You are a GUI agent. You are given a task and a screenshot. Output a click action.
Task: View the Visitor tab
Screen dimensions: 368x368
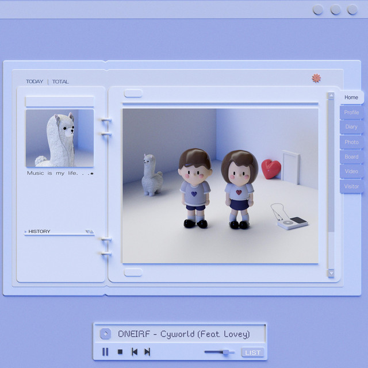click(x=351, y=186)
